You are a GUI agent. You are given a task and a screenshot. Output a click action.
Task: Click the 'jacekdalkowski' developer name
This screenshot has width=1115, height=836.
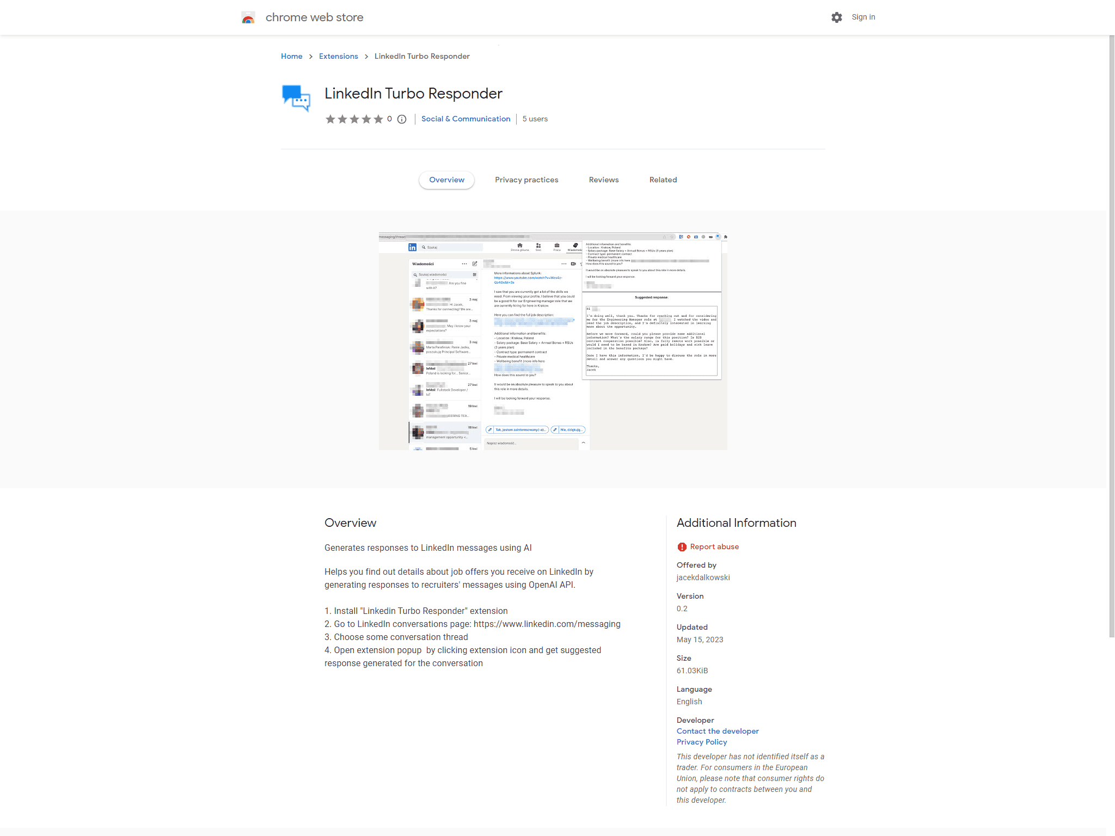point(703,577)
